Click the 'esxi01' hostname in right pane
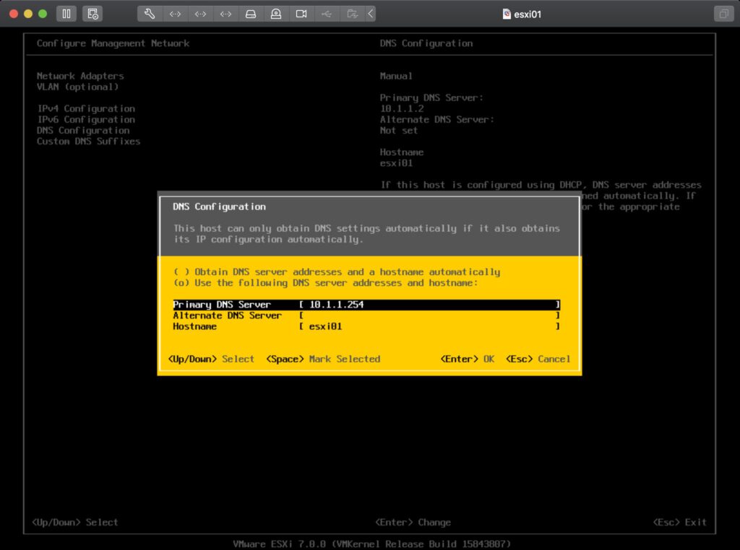 pyautogui.click(x=396, y=163)
